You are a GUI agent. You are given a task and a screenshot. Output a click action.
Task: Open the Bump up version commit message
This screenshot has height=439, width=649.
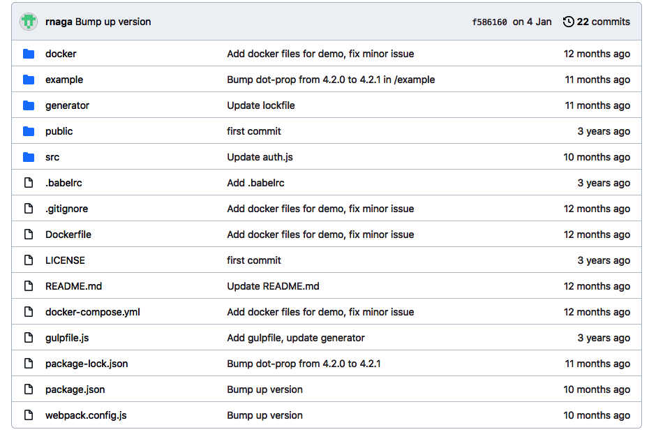point(264,389)
